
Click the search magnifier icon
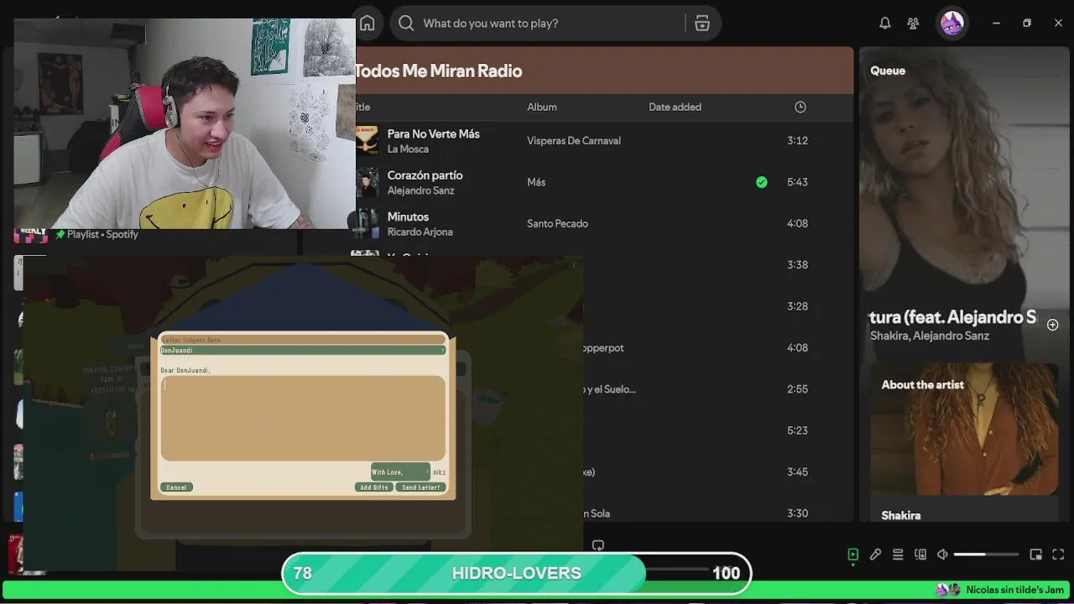pyautogui.click(x=406, y=23)
